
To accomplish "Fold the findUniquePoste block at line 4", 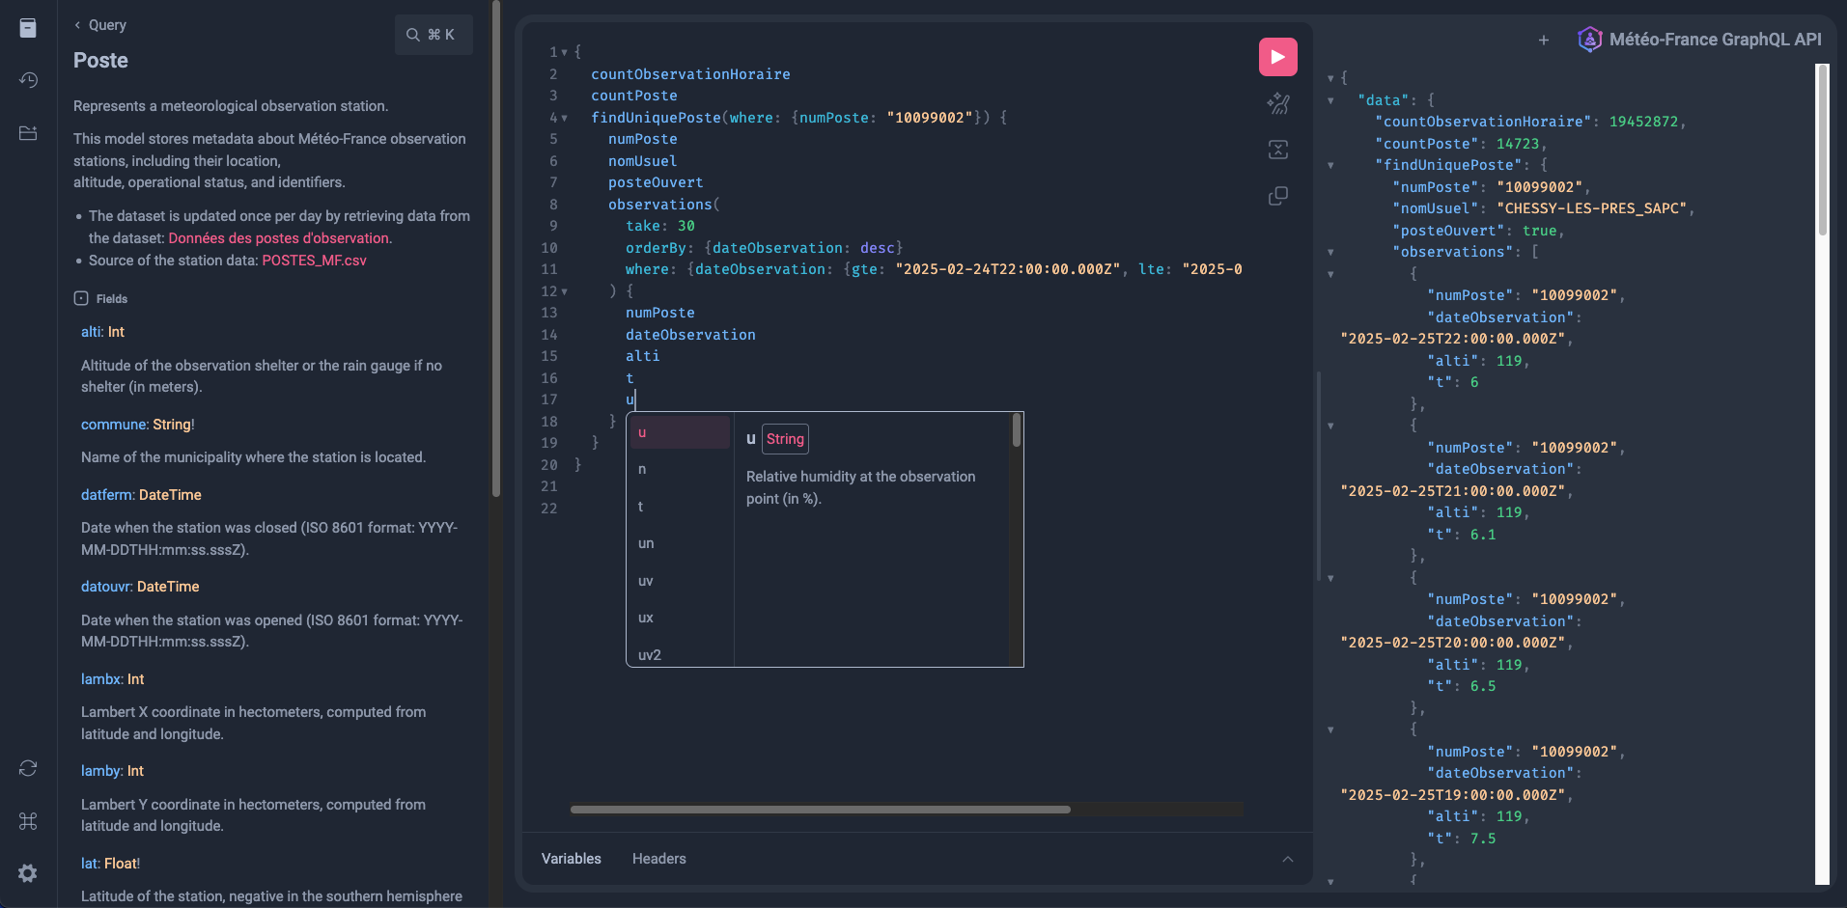I will tap(564, 118).
